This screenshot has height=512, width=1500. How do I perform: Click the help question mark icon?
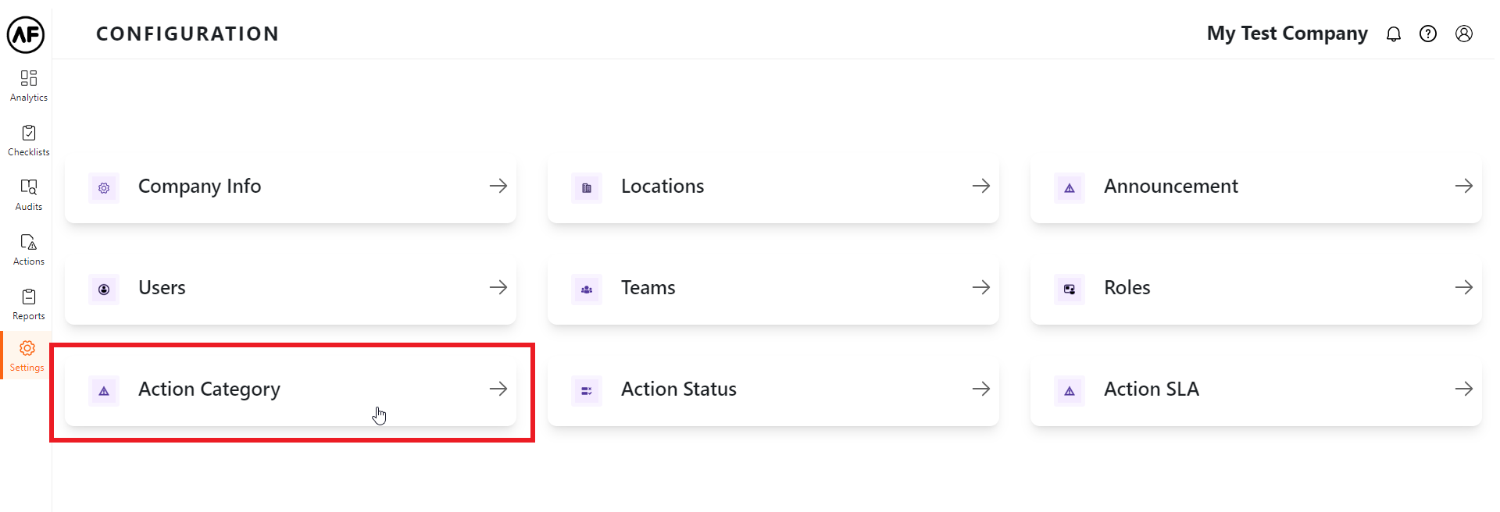1427,34
